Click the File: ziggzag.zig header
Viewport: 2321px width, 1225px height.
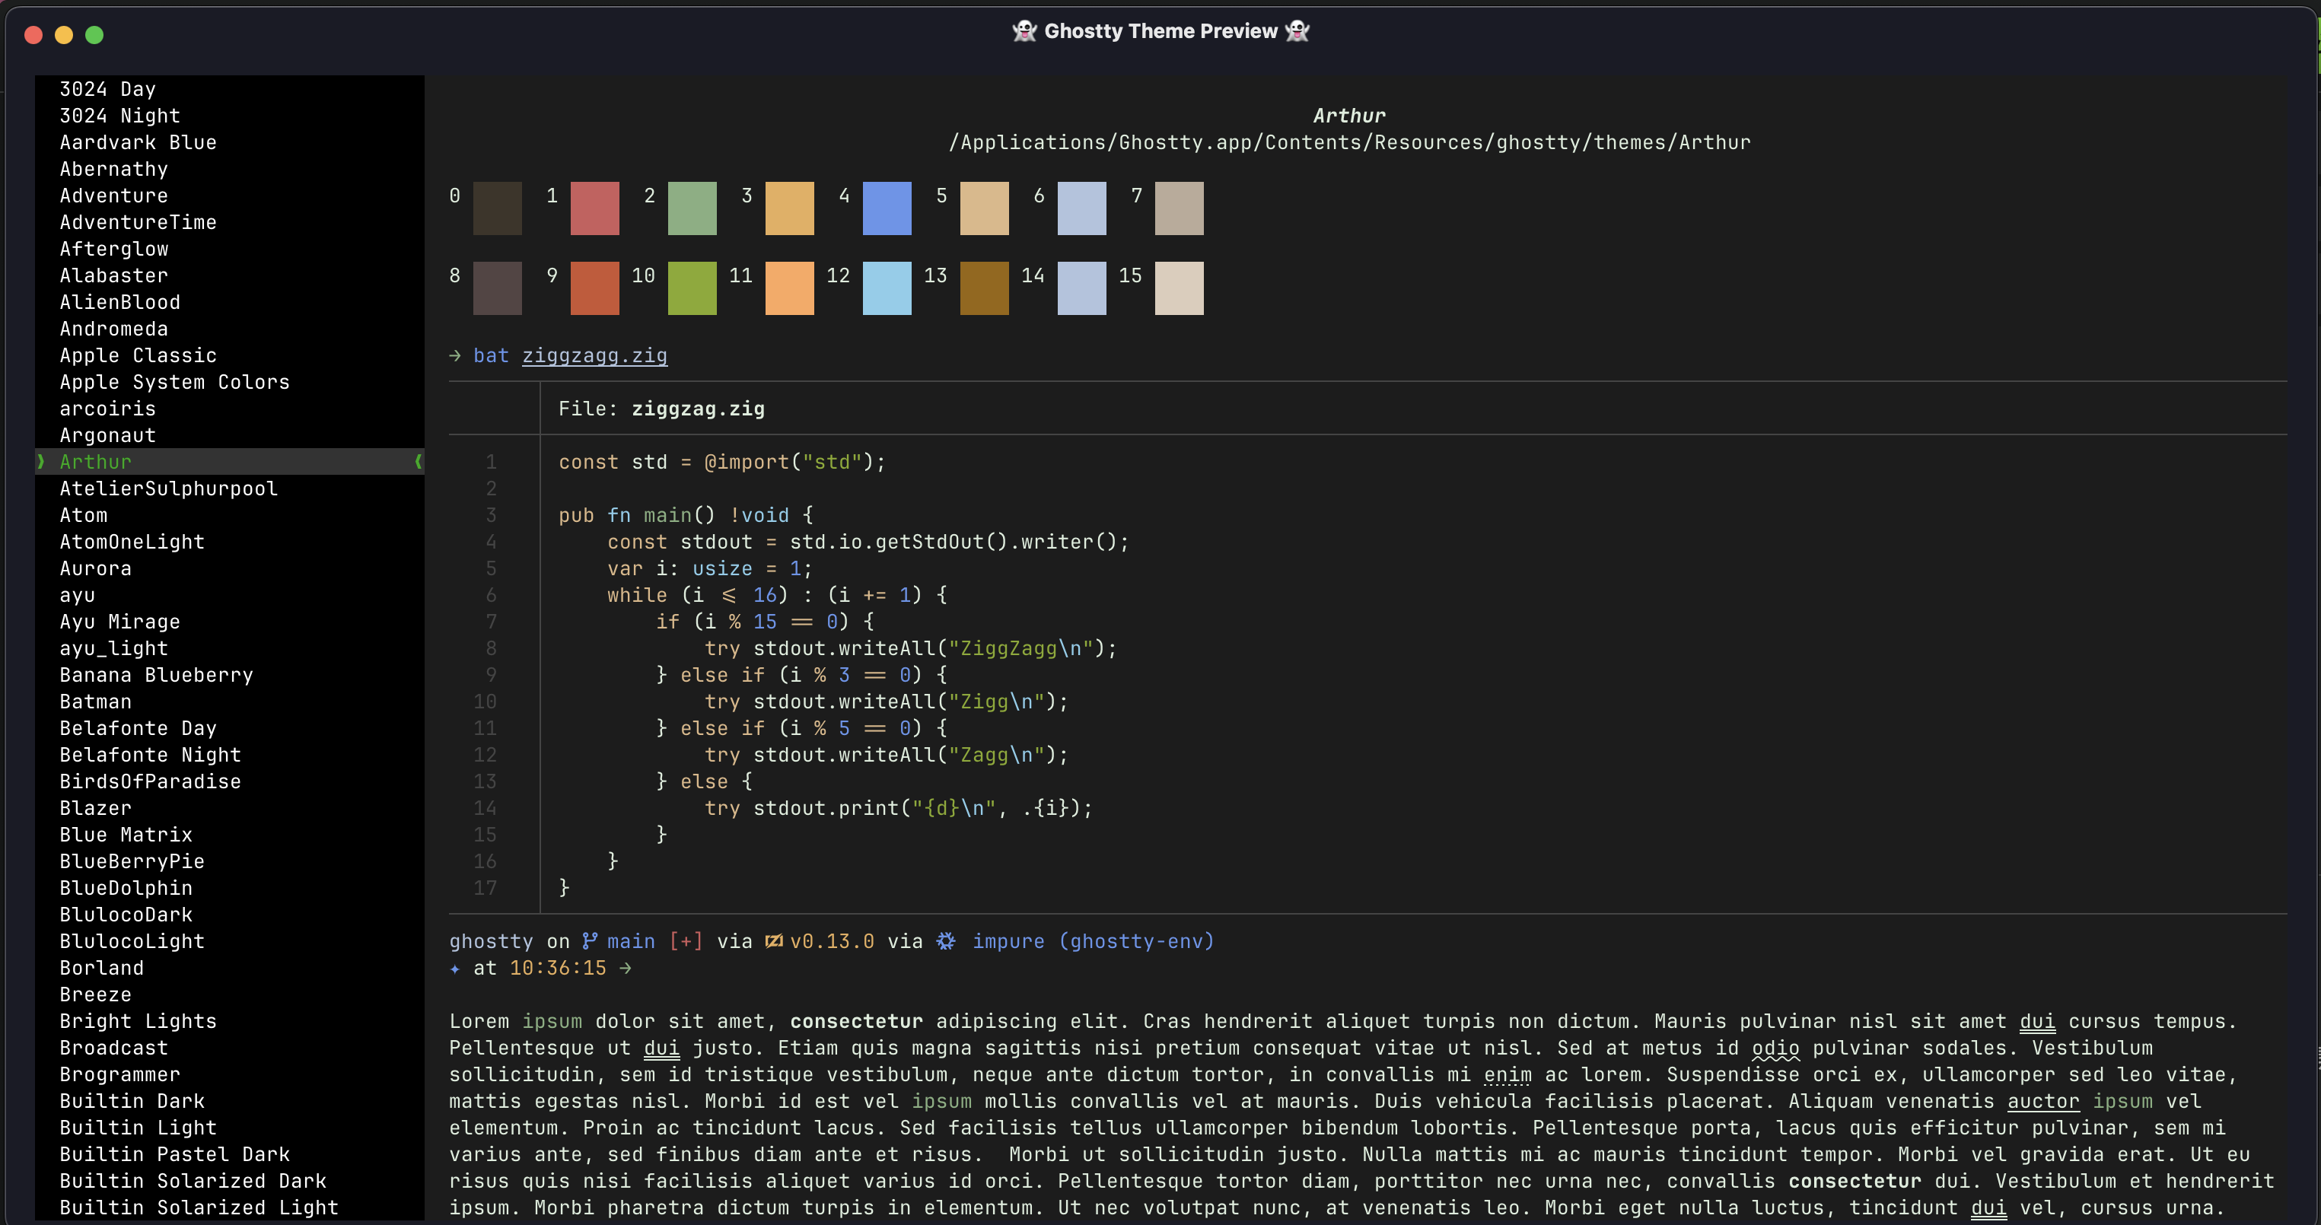661,409
